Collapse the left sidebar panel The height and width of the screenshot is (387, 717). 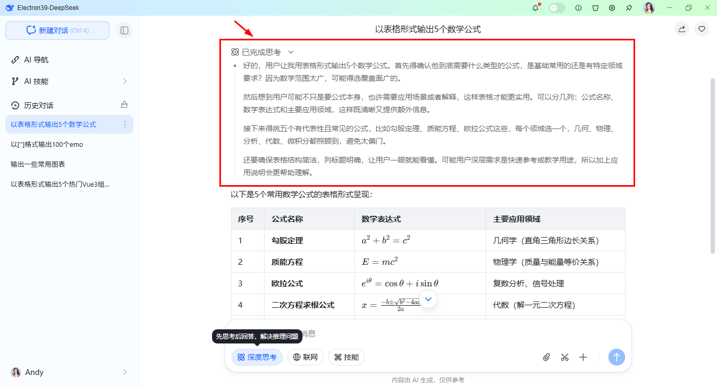(124, 30)
